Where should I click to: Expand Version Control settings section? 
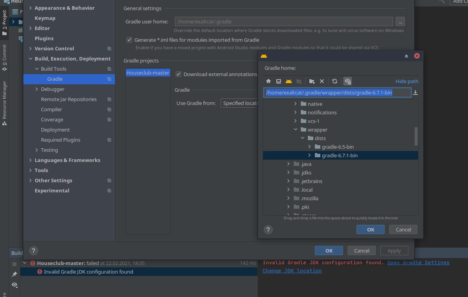[30, 48]
